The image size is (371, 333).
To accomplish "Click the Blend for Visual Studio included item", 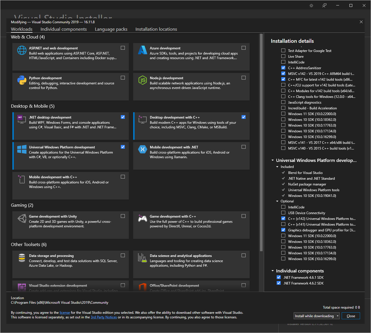I will 305,173.
